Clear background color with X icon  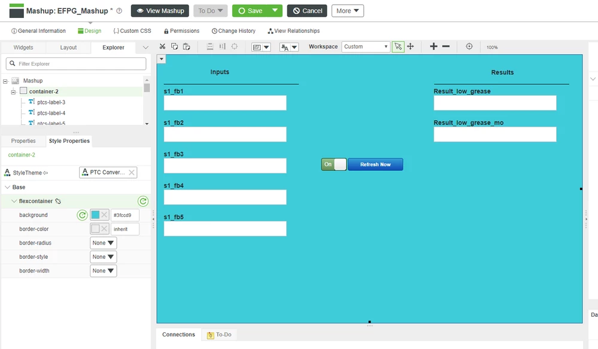(104, 215)
